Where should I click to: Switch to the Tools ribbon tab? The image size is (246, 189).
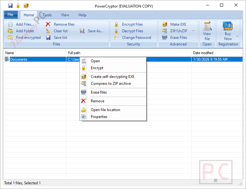47,15
